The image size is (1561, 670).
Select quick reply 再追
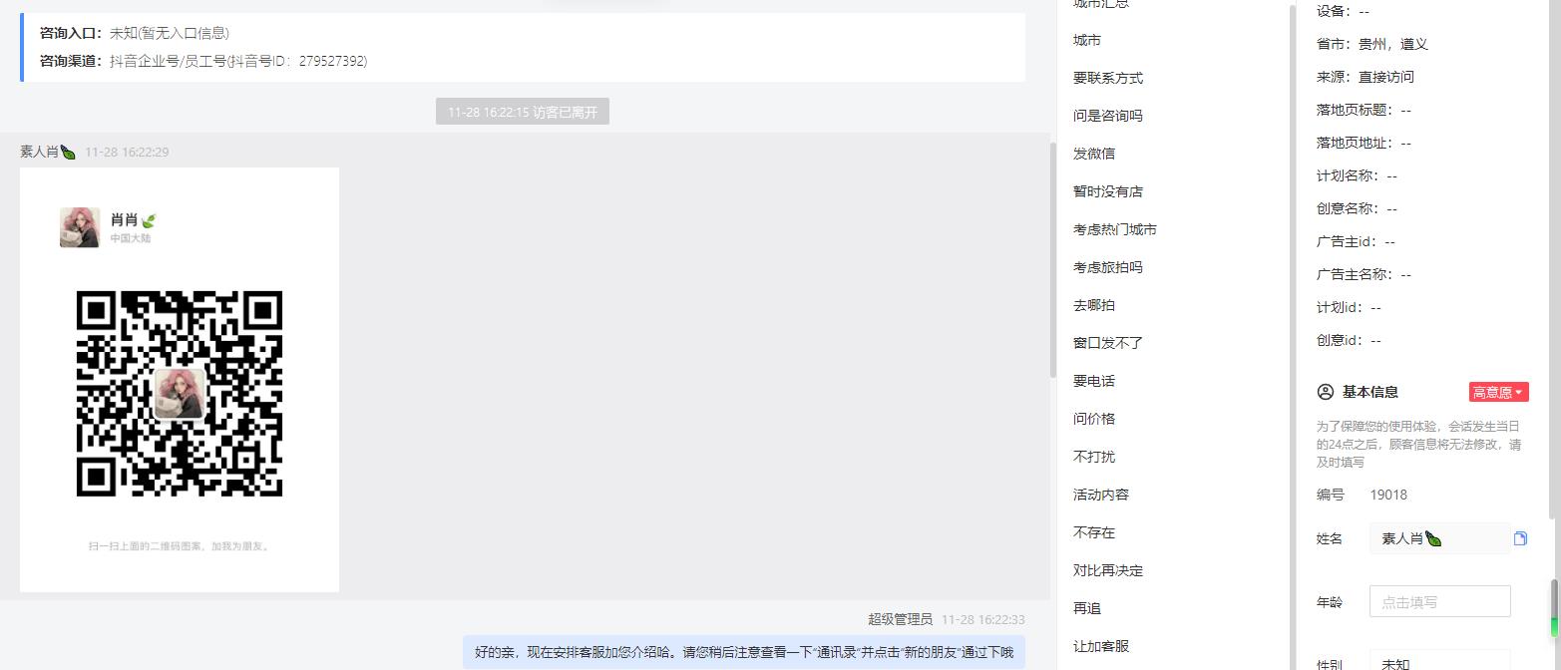pyautogui.click(x=1087, y=608)
